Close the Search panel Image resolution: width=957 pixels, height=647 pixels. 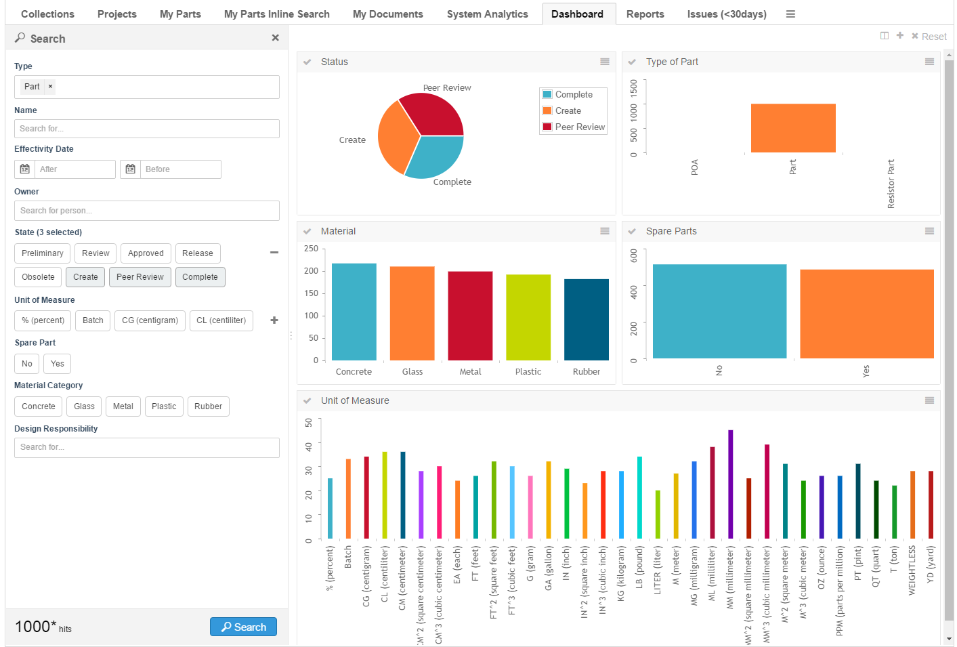coord(275,38)
